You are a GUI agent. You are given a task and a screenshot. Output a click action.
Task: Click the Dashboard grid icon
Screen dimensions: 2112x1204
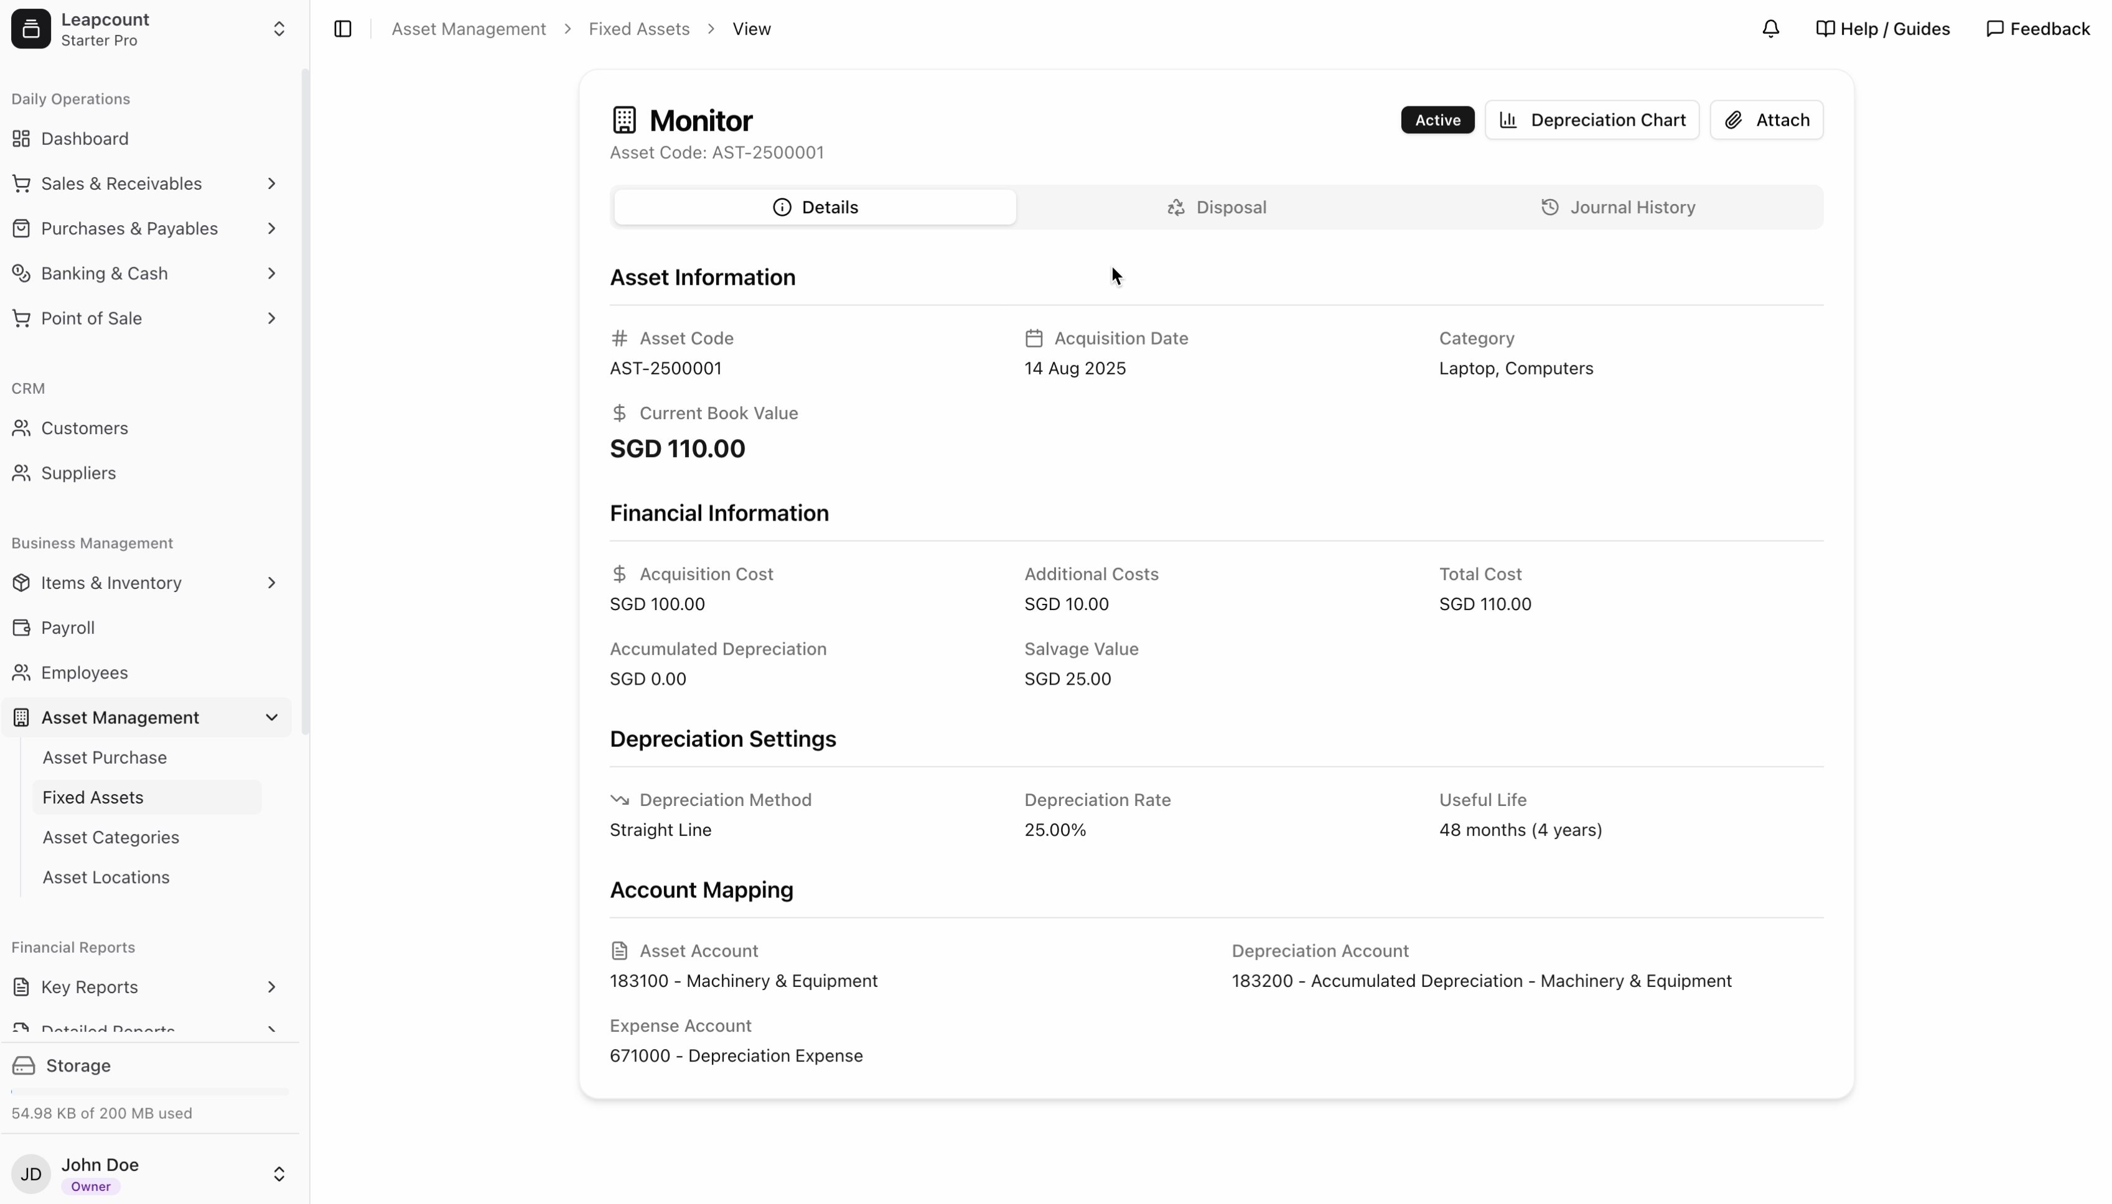[22, 139]
